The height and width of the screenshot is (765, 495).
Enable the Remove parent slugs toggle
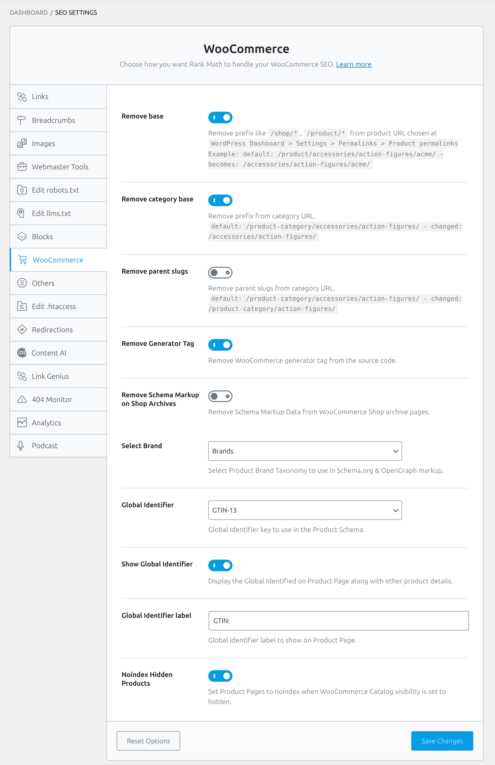tap(220, 273)
